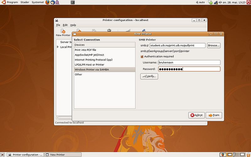Click the show desktop icon in bottom panel
Viewport: 251px width, 157px height.
(3, 154)
